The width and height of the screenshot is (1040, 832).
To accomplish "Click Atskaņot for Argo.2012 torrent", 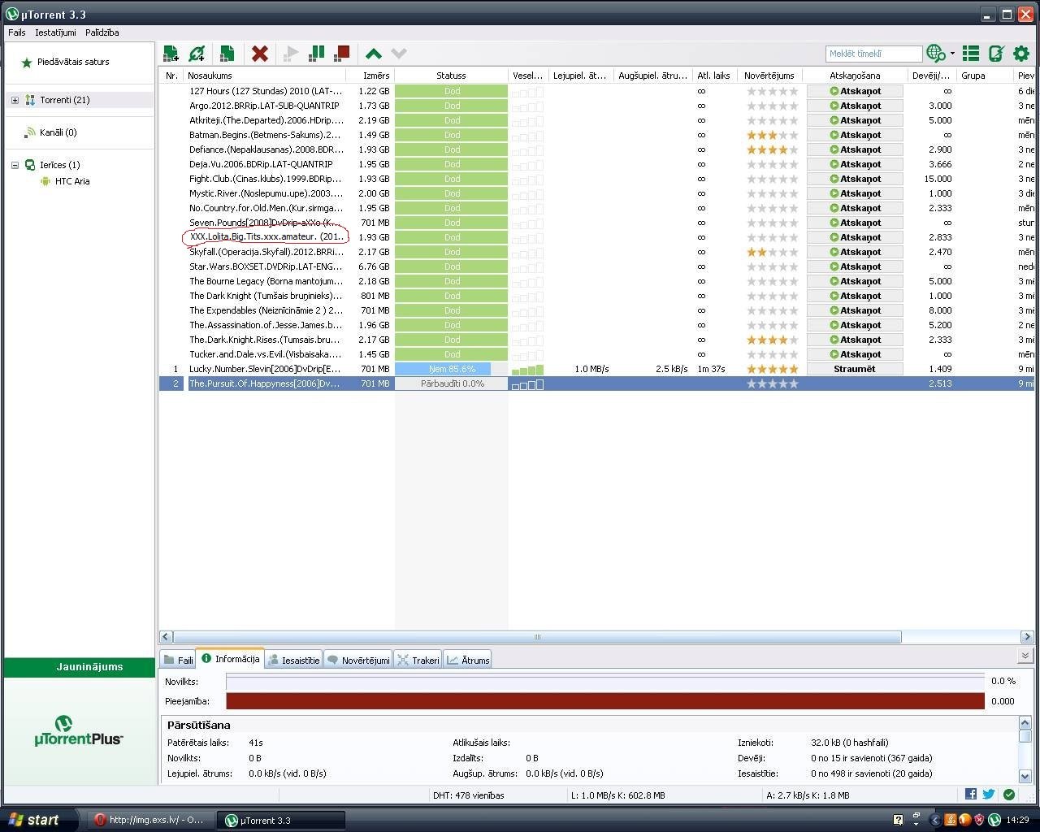I will tap(855, 106).
